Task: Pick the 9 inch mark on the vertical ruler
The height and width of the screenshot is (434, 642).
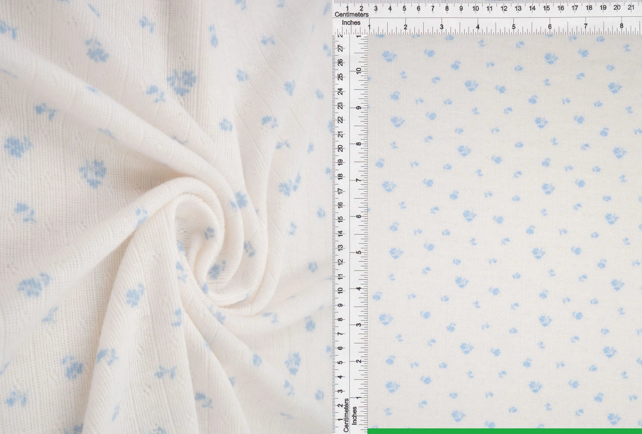Action: tap(359, 108)
